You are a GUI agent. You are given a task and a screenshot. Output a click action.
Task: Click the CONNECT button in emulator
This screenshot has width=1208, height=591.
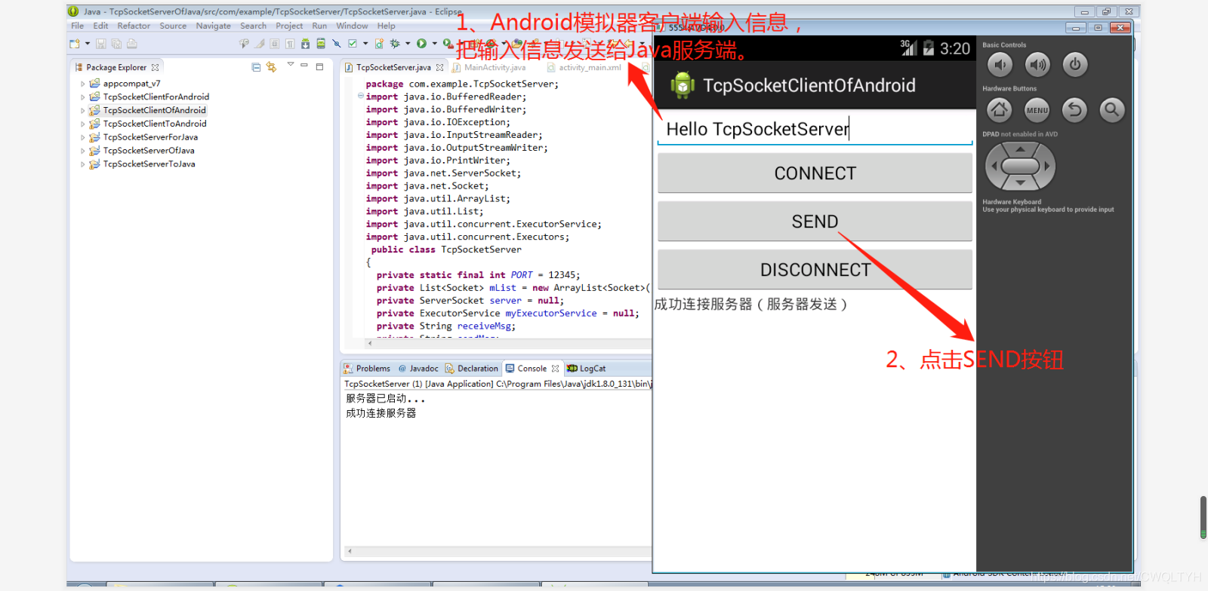(x=815, y=173)
